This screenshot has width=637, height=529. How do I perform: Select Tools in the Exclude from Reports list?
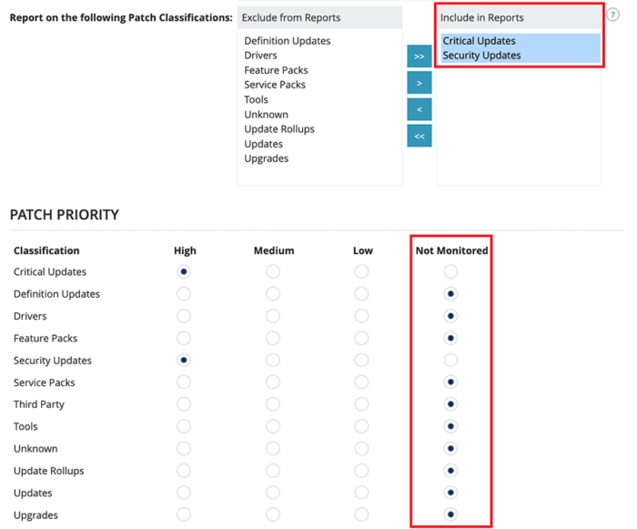coord(257,99)
